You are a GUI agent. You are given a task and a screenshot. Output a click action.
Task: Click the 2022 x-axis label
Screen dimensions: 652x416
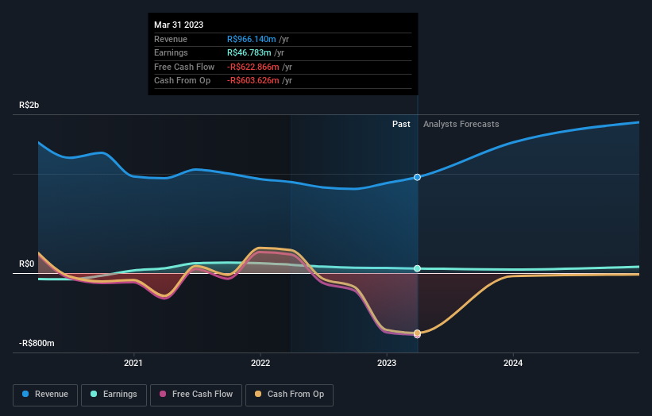coord(260,364)
